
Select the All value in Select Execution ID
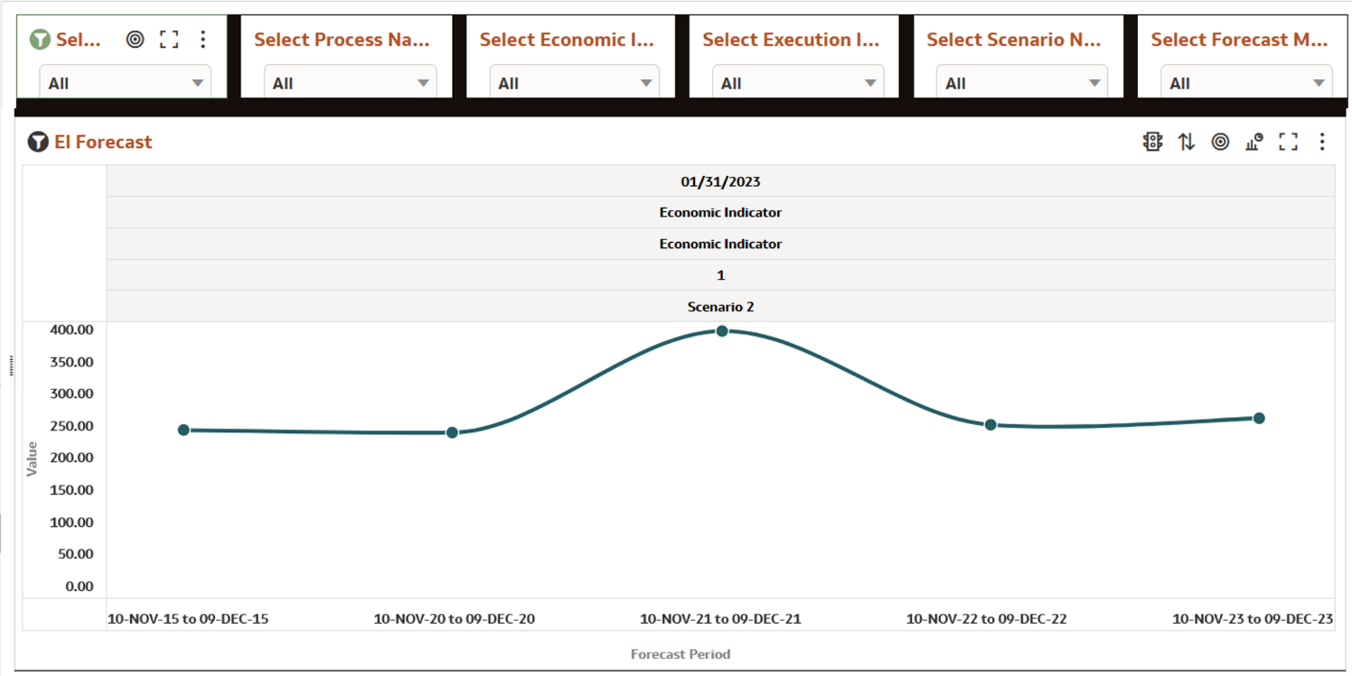point(795,83)
